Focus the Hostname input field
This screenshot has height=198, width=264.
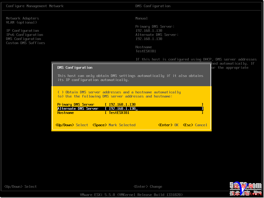(154, 113)
